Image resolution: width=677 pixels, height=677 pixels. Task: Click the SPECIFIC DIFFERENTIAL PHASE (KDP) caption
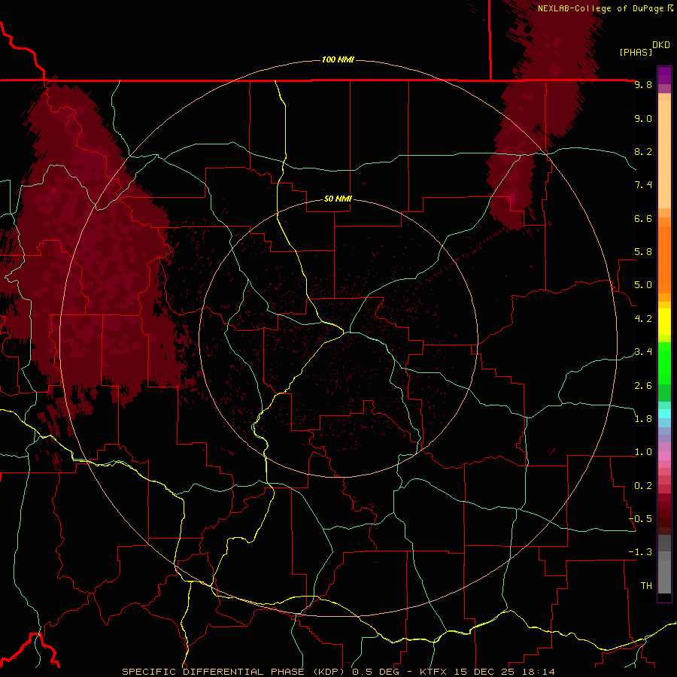[233, 672]
